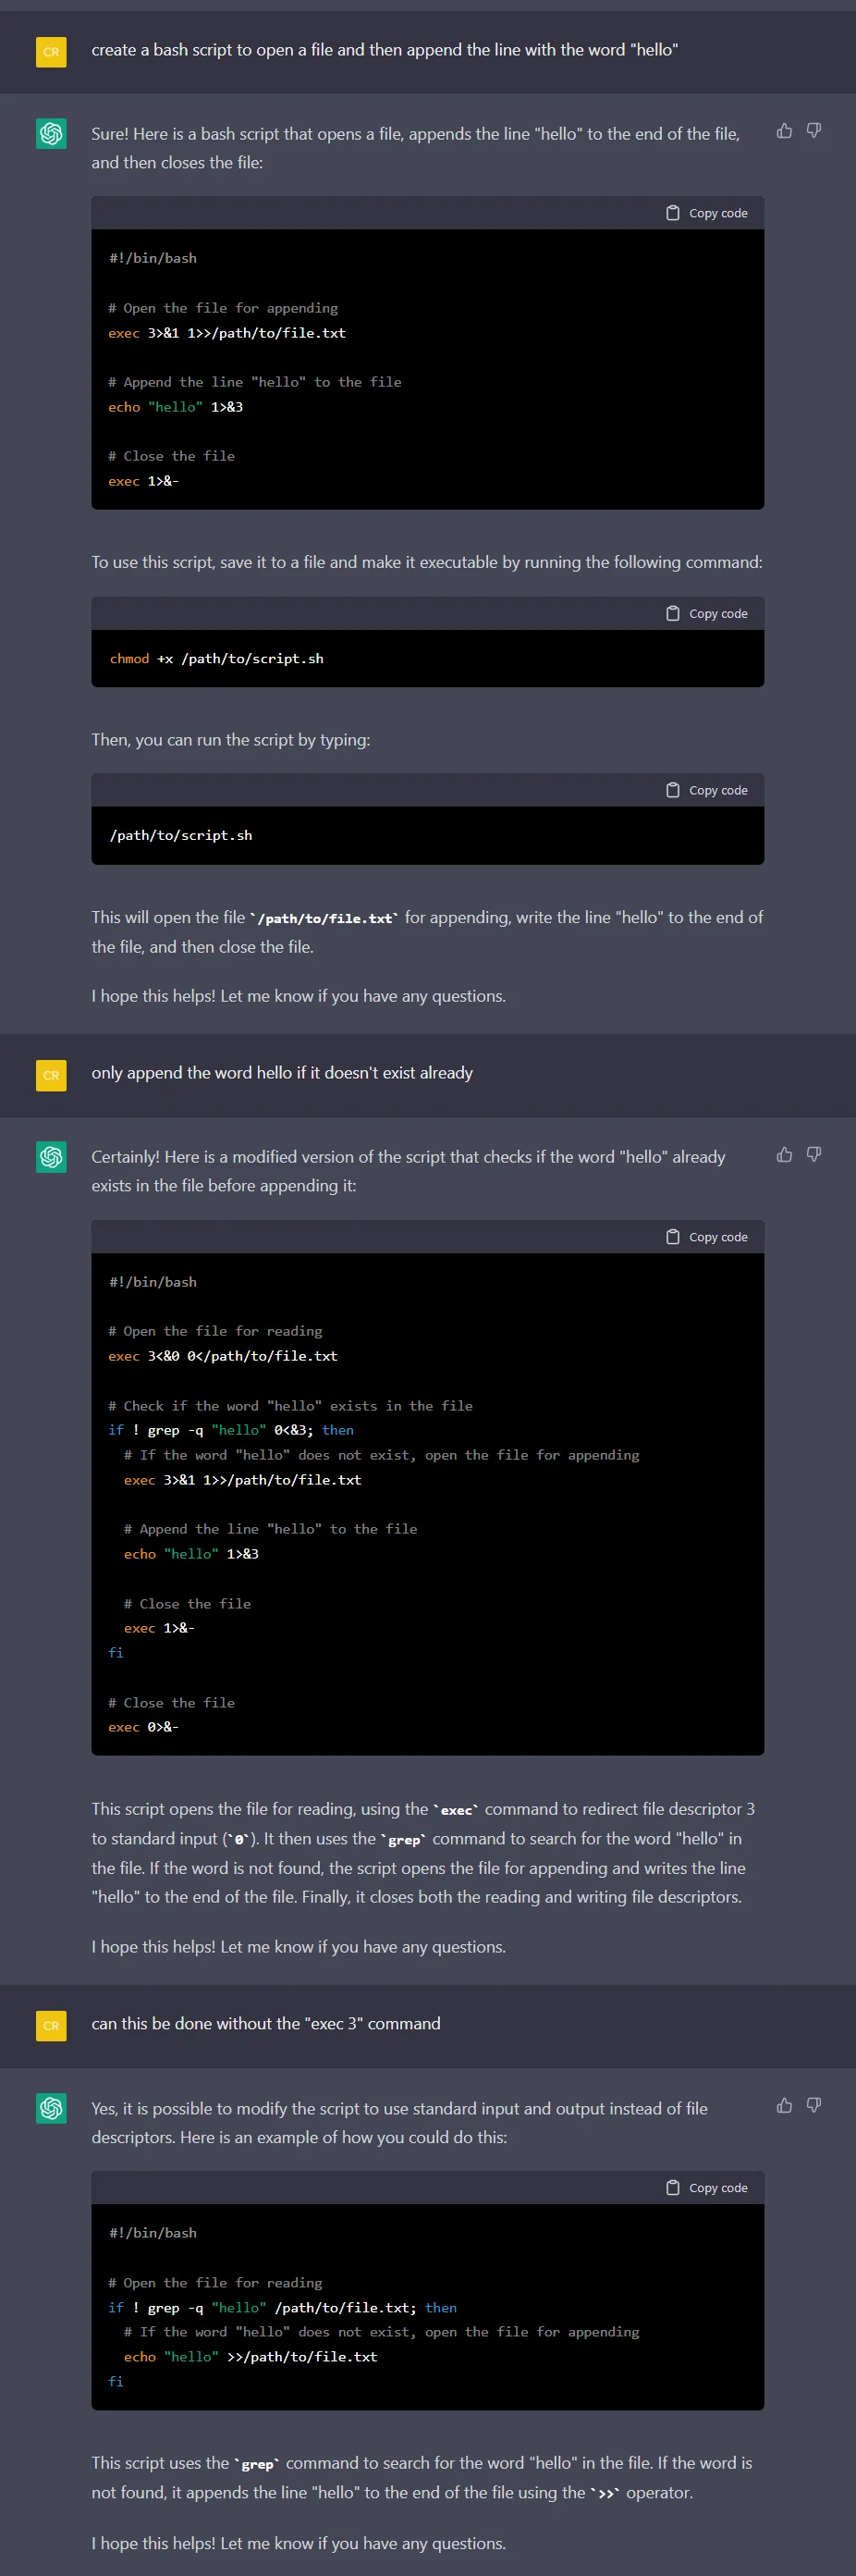Click the line 'if ! grep -q "hello" /path/to/file.txt; then'
Viewport: 856px width, 2576px height.
283,2307
